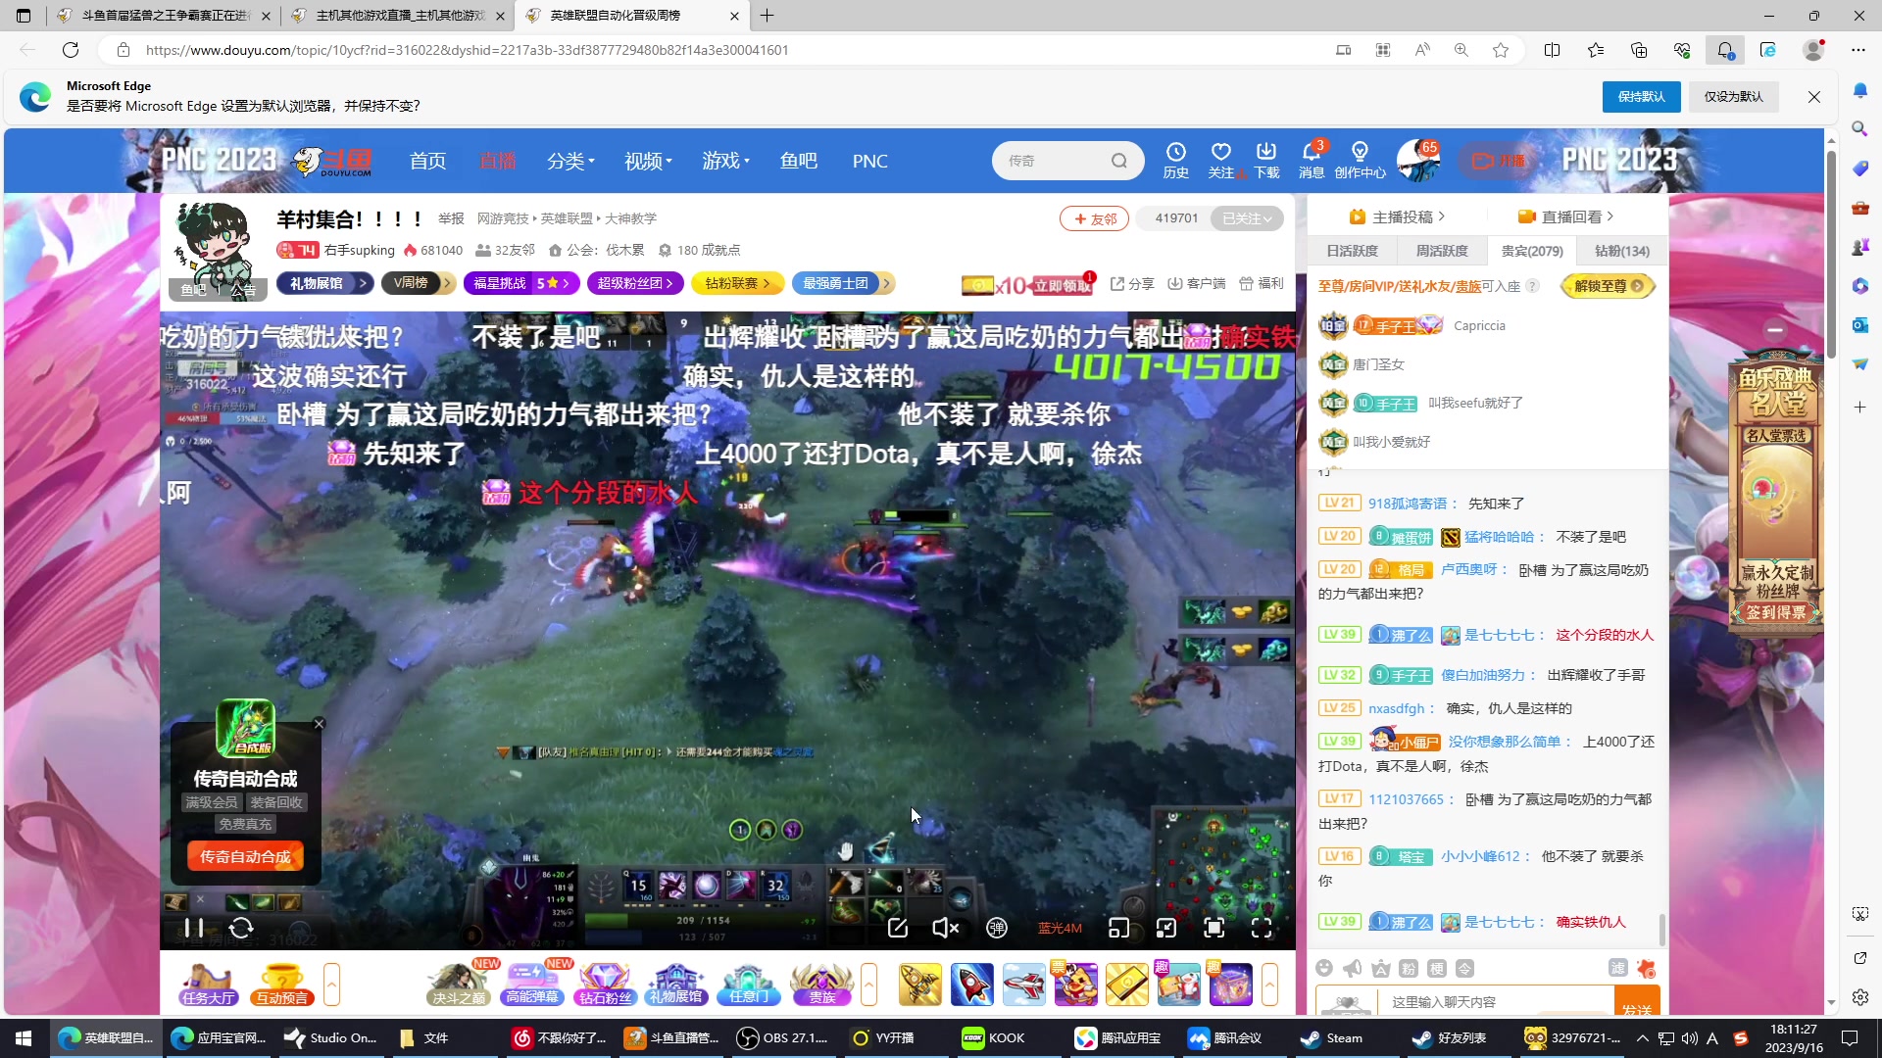
Task: Share the stream via 分享
Action: 1132,283
